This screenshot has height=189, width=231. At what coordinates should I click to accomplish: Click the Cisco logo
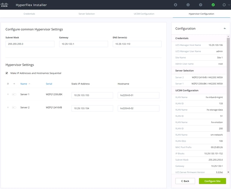coord(4,5)
